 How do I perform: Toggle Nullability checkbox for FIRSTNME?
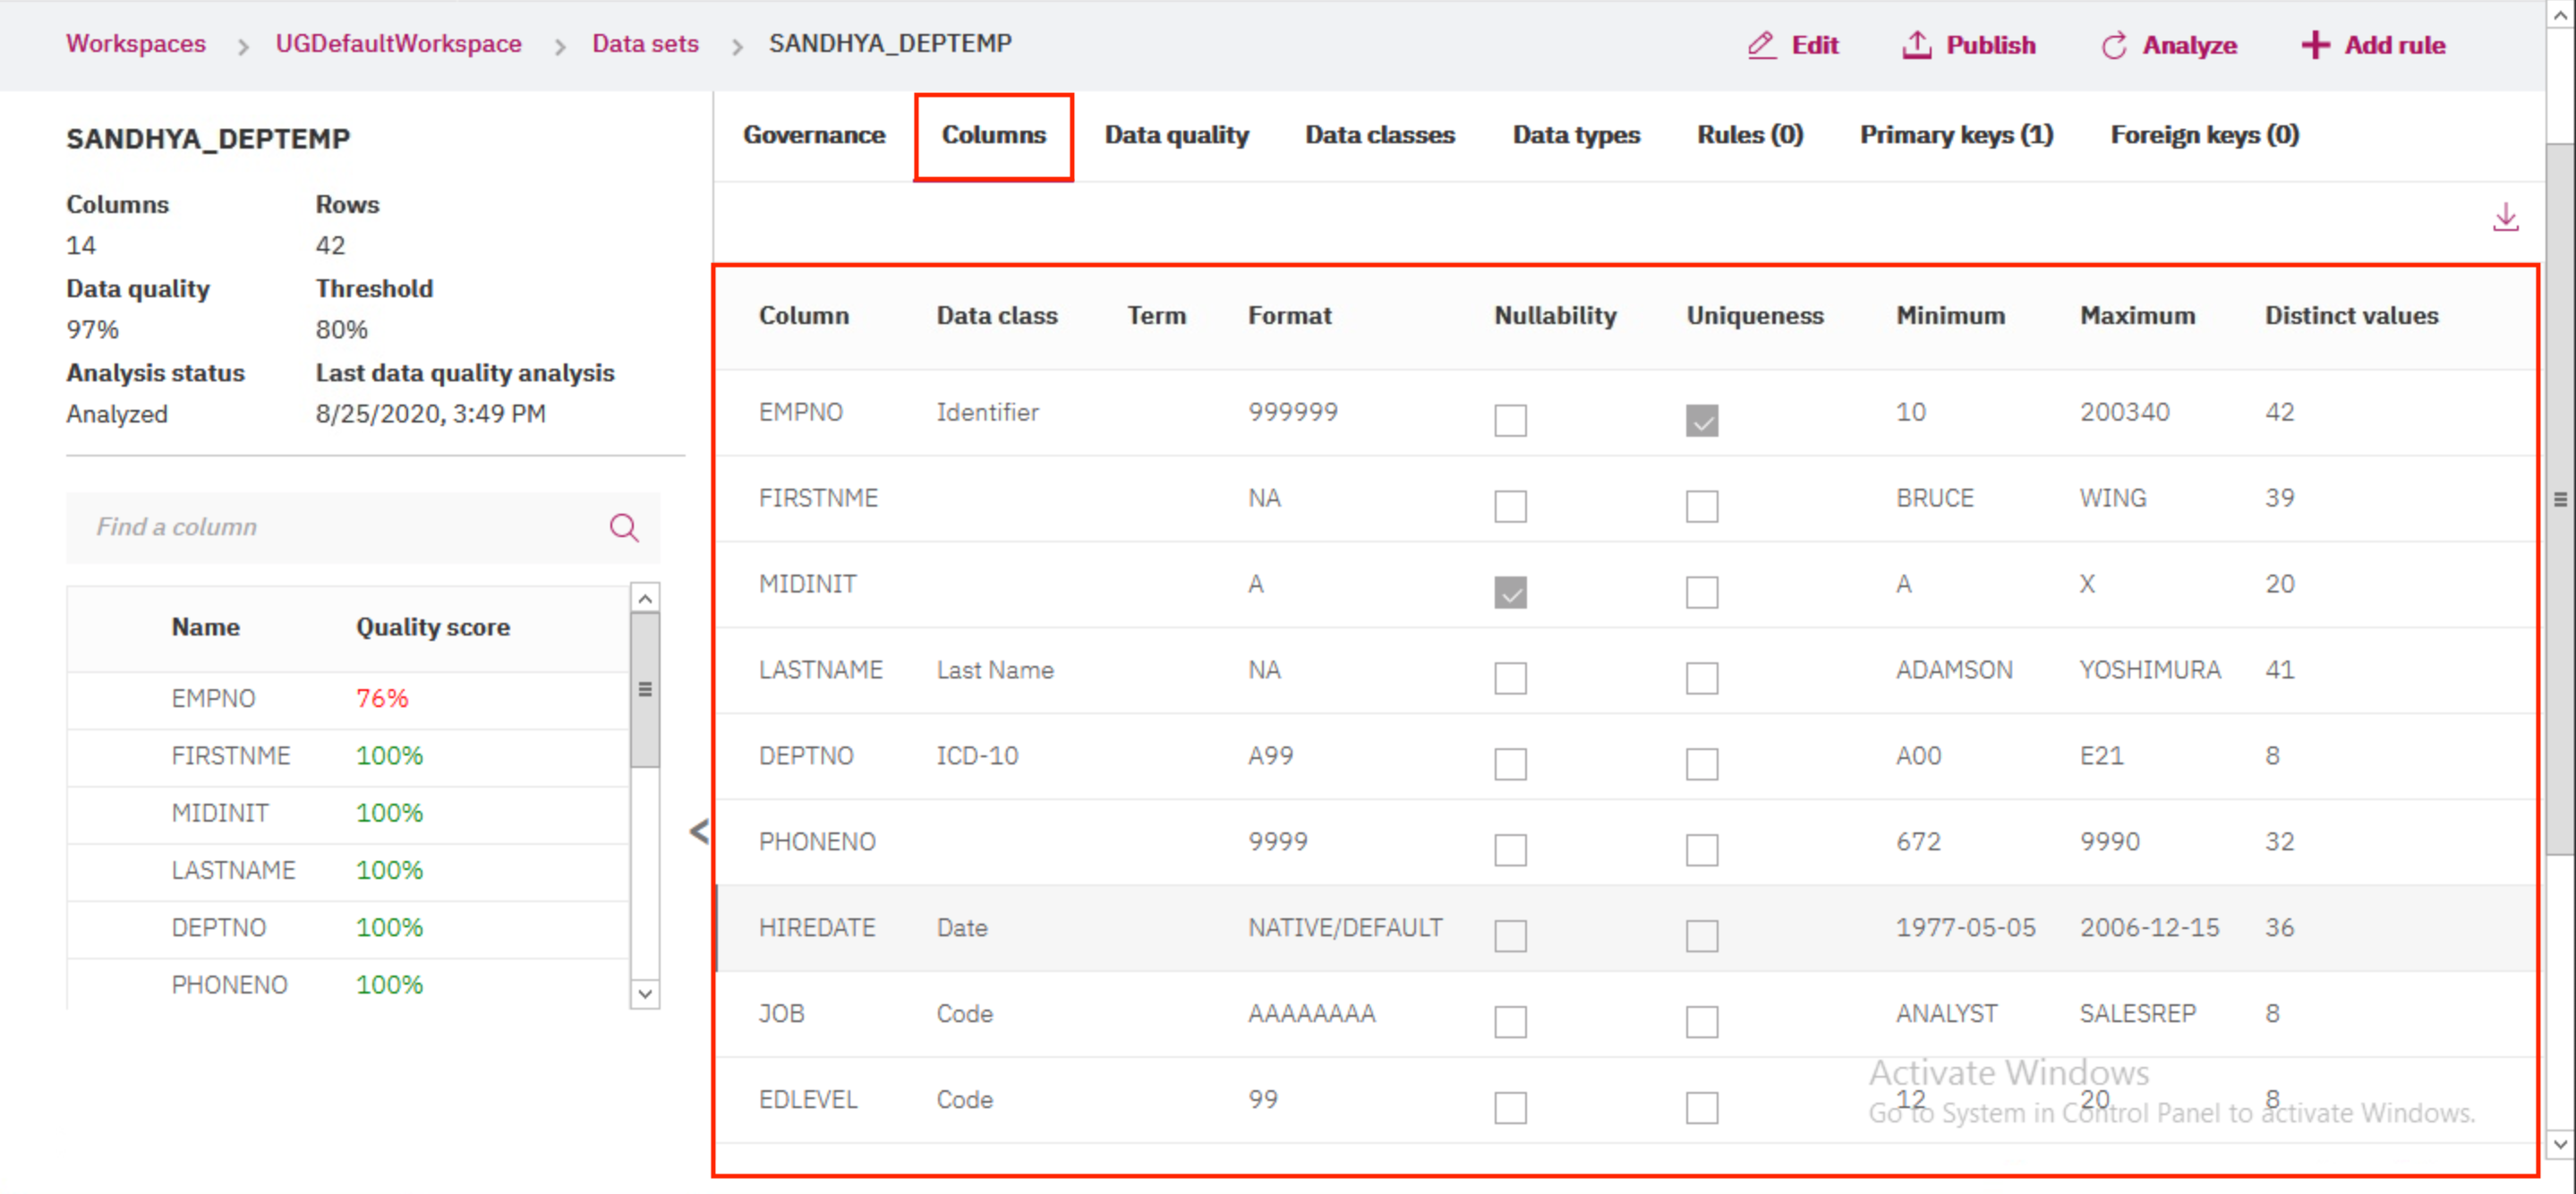point(1510,506)
